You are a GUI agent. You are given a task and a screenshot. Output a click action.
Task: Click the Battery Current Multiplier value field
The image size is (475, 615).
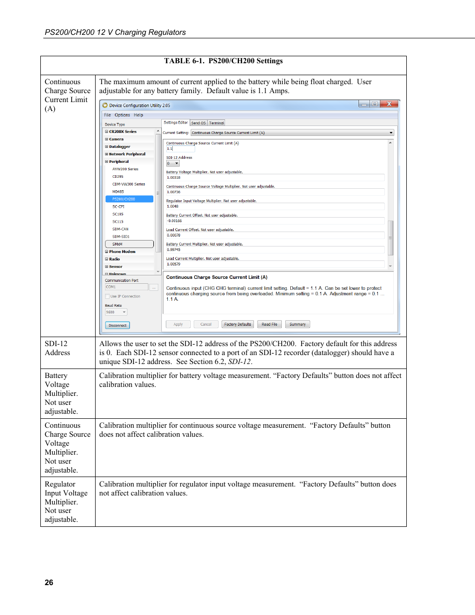coord(275,249)
